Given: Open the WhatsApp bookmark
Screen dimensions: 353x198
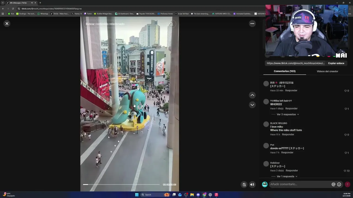Looking at the screenshot, I should tap(43, 13).
